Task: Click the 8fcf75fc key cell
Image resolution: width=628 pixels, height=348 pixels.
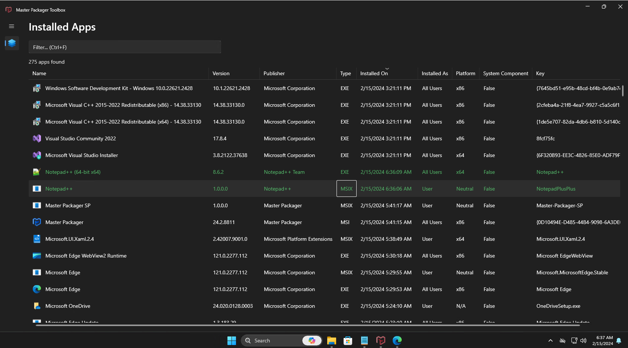Action: [546, 138]
